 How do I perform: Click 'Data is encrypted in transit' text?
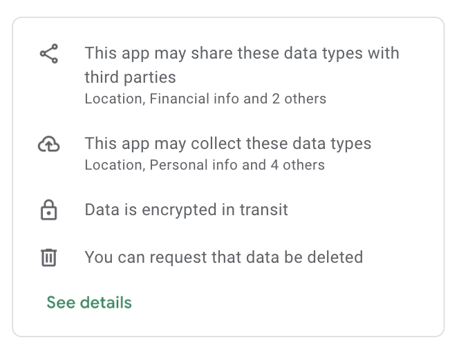pos(186,210)
